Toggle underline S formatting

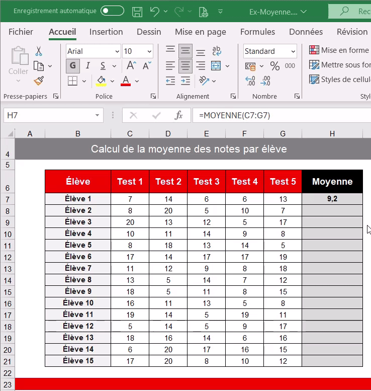103,66
